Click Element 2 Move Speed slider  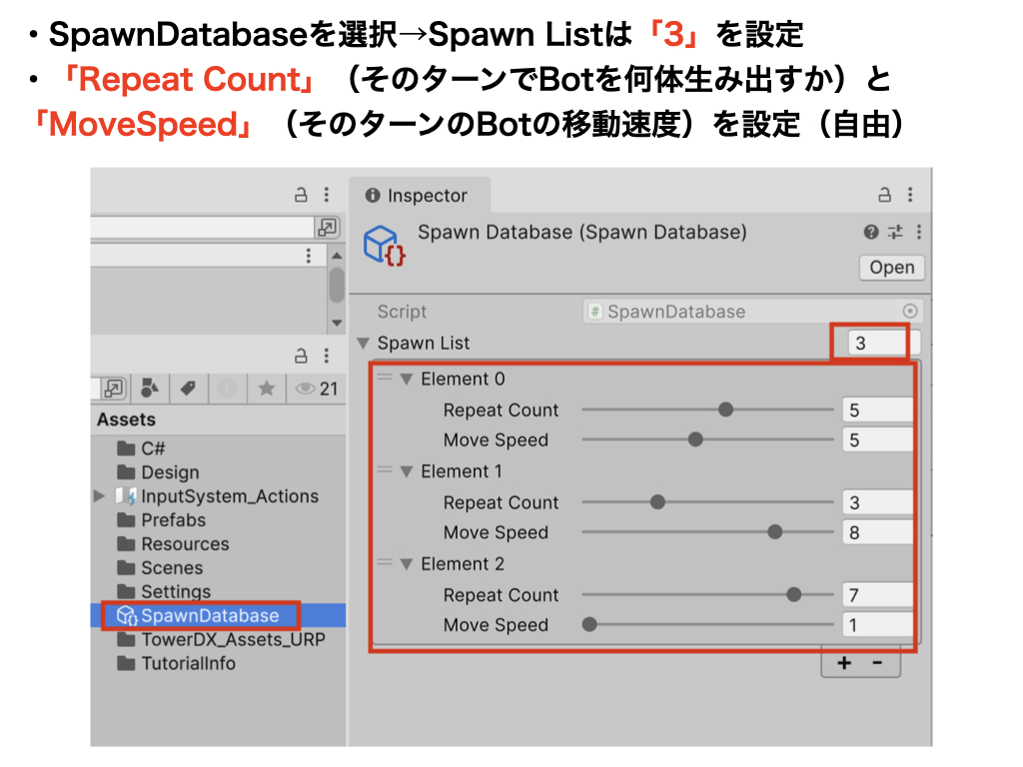click(x=708, y=625)
